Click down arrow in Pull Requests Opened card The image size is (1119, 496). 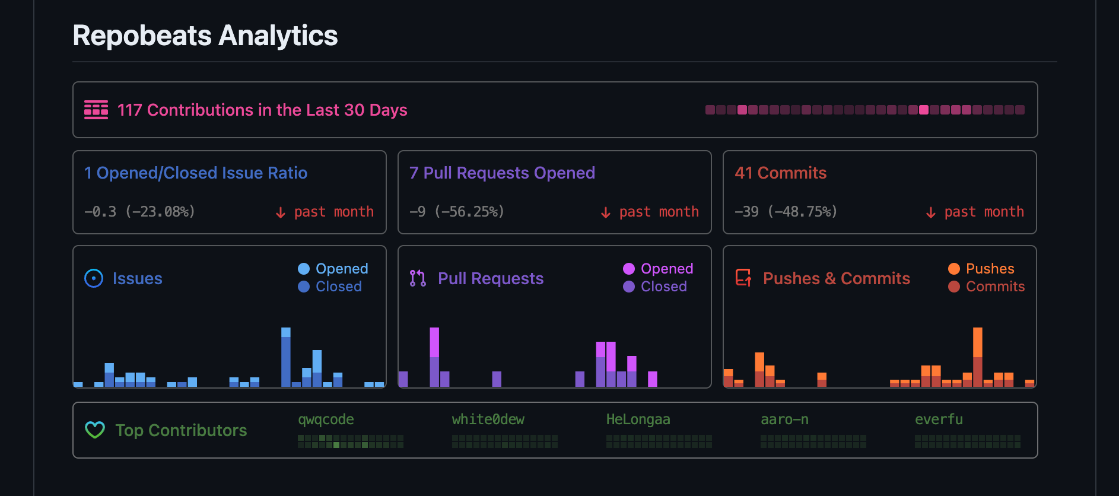point(606,212)
